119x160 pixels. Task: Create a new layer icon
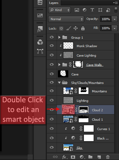click(99, 157)
